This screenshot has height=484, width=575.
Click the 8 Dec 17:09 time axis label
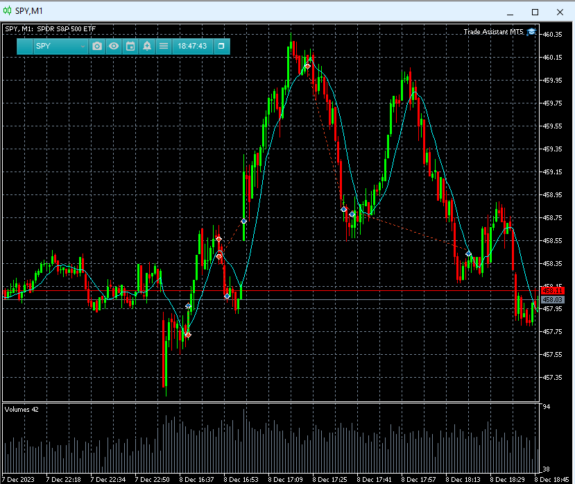tap(285, 480)
